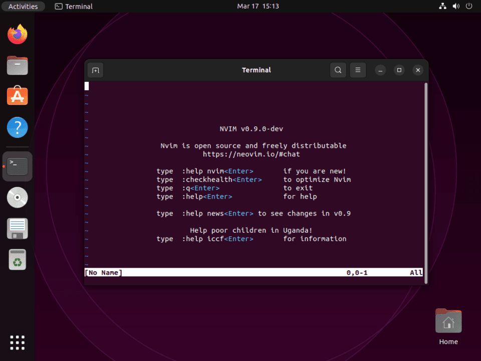
Task: Open the terminal hamburger menu
Action: (358, 70)
